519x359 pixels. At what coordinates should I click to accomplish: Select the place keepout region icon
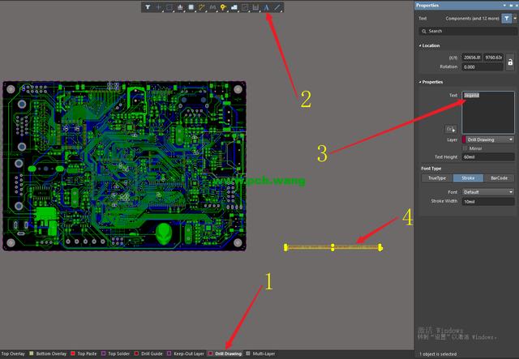tap(245, 7)
